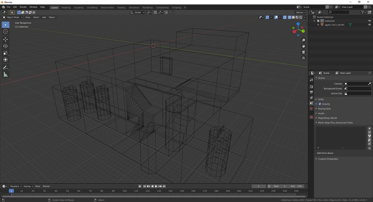The height and width of the screenshot is (202, 373).
Task: Select the Annotate tool
Action: click(x=5, y=67)
